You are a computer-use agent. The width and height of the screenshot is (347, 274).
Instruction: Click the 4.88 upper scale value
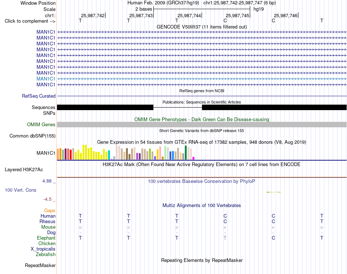pyautogui.click(x=47, y=181)
